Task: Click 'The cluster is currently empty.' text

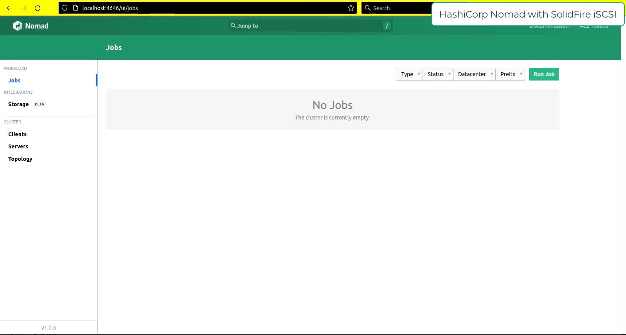Action: [x=333, y=118]
